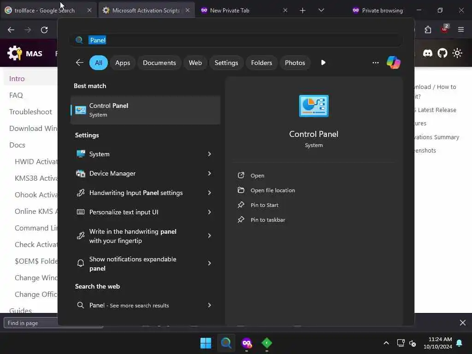Expand Personalize text input UI result
472x354 pixels.
[209, 212]
